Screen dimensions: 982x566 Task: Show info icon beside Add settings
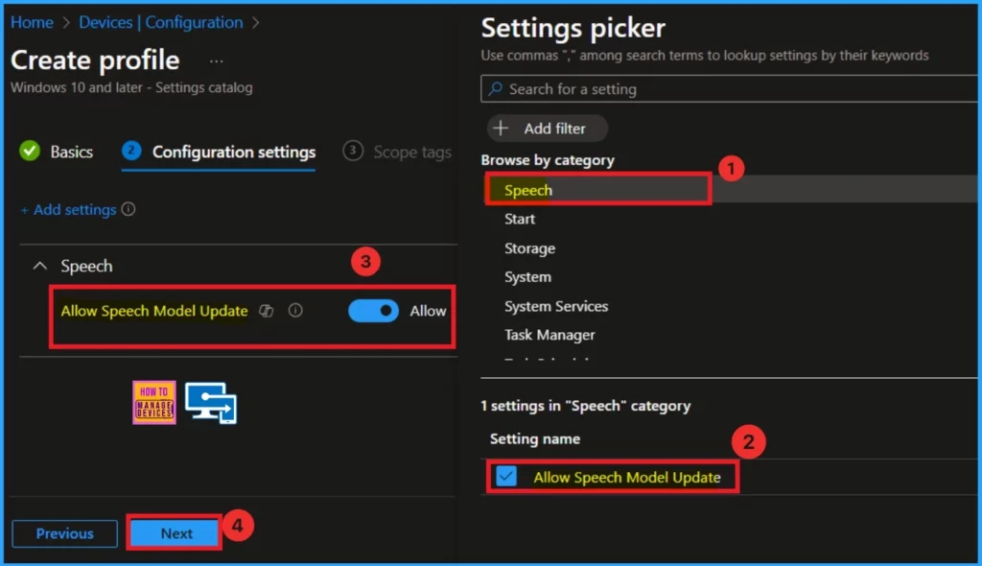click(129, 209)
